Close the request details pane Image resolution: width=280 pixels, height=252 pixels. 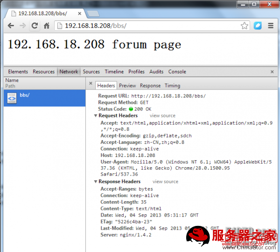tap(91, 86)
